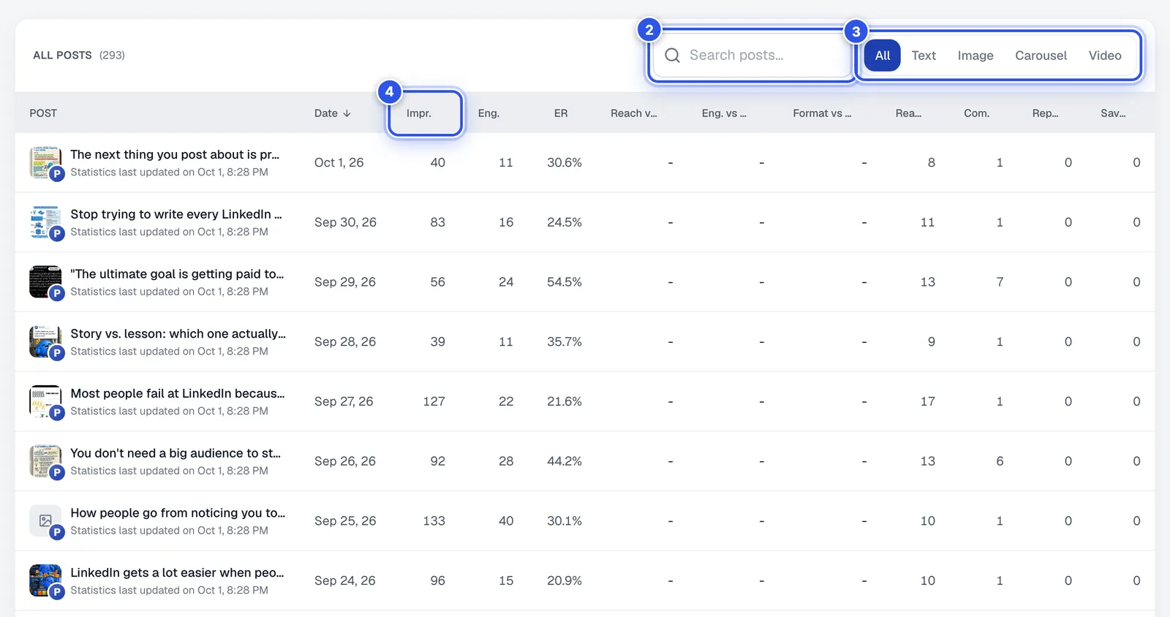Screen dimensions: 1170x617
Task: Open post 'How people go from noticing you to...'
Action: click(178, 513)
